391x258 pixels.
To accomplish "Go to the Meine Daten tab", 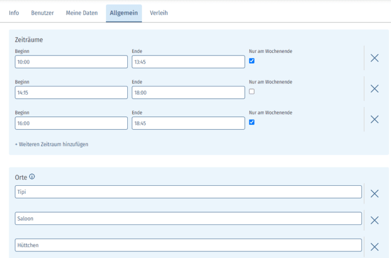I will coord(81,13).
